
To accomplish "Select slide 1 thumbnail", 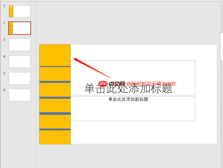I will (20, 11).
